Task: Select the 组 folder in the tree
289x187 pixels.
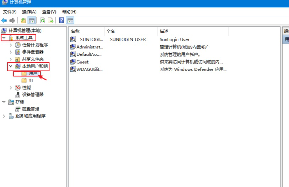Action: (31, 80)
